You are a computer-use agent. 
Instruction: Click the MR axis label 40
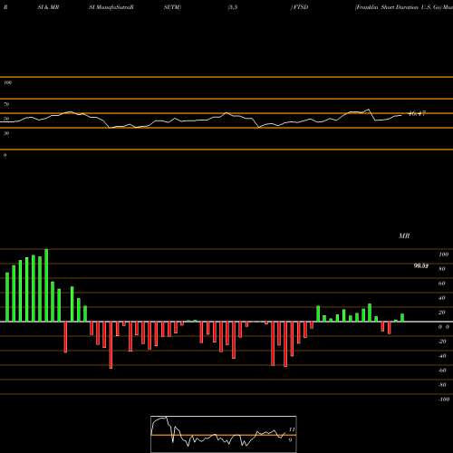[x=442, y=298]
